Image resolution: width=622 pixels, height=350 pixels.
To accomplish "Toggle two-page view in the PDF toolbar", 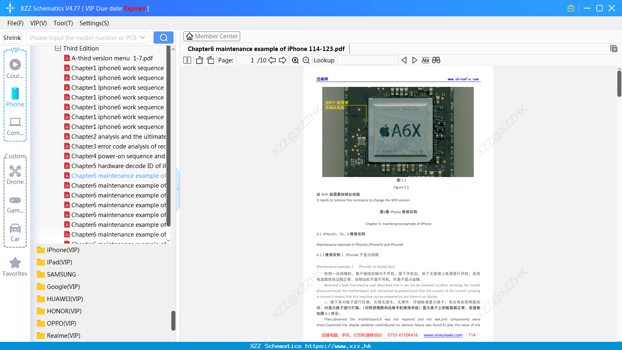I will 187,60.
